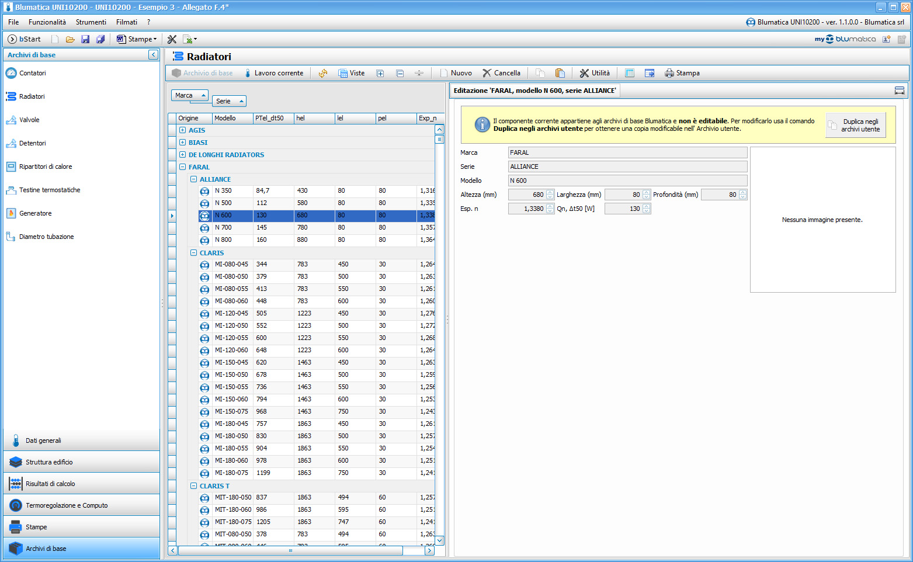Click the Cancella button

coord(501,73)
